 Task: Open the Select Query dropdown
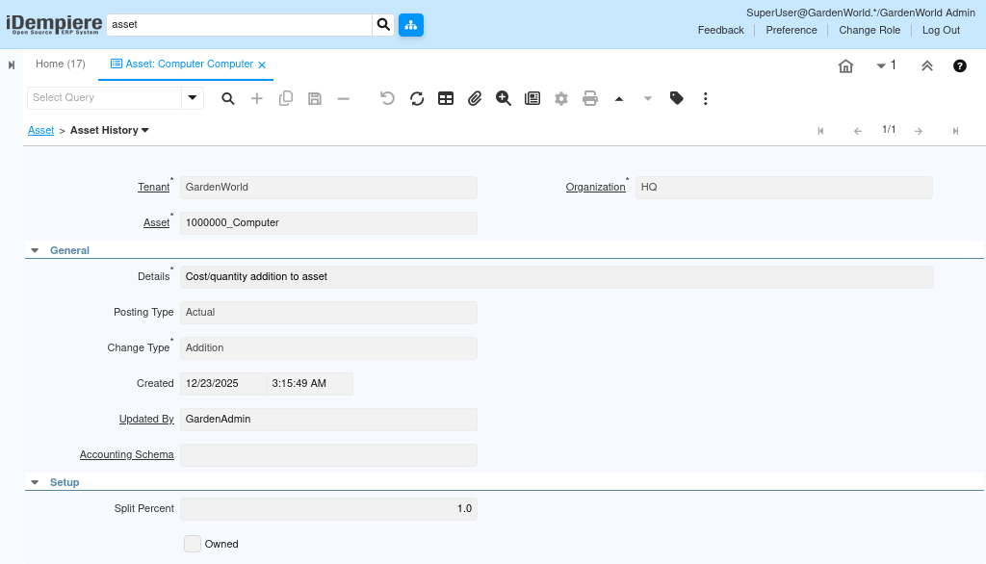point(193,98)
